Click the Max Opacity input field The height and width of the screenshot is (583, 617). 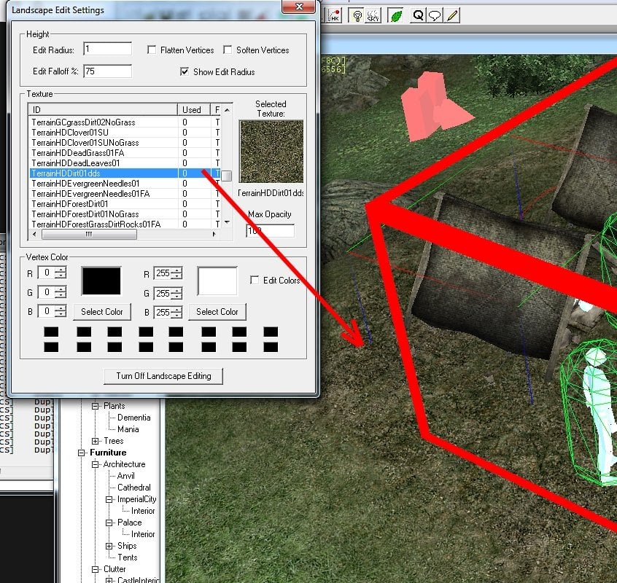coord(271,231)
